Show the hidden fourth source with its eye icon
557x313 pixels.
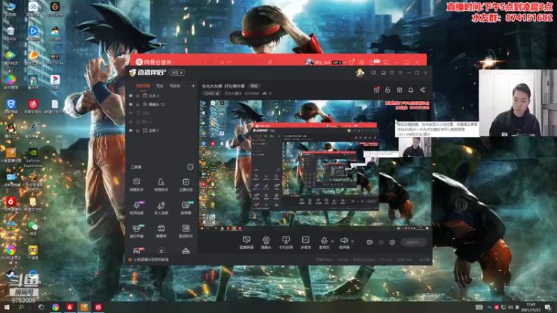[x=131, y=122]
